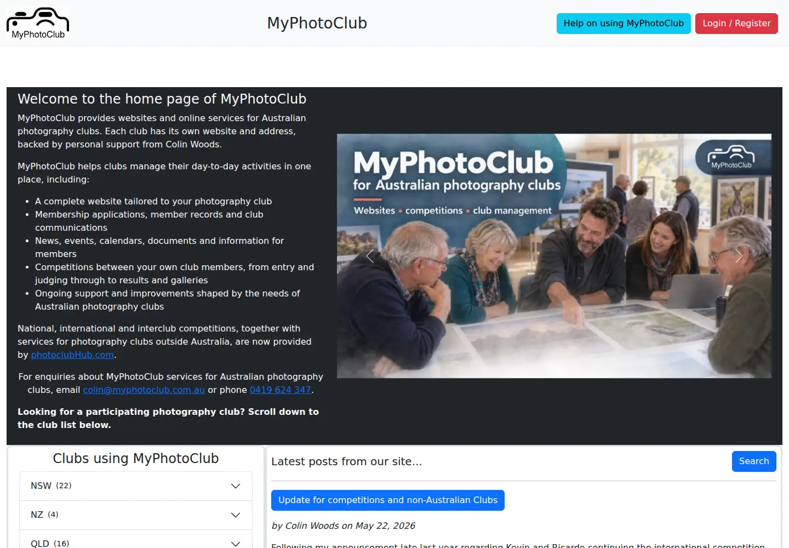
Task: Click 'Latest posts from our site...' heading
Action: point(347,461)
